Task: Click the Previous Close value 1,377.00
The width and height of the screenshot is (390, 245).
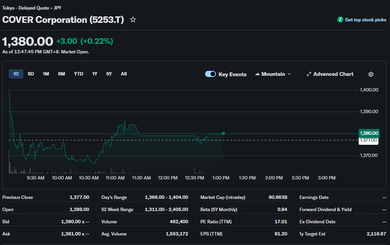Action: pos(79,197)
